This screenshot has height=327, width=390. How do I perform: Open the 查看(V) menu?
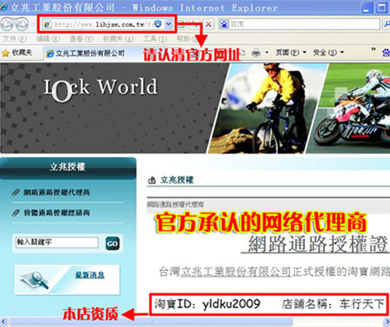(81, 39)
